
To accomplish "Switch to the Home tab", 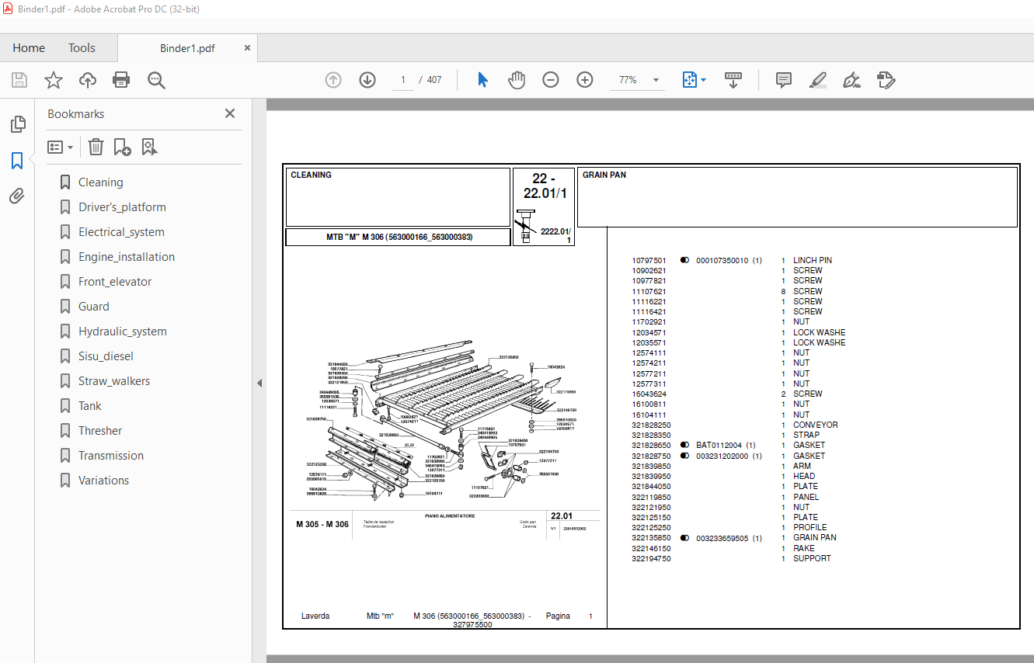I will point(29,48).
